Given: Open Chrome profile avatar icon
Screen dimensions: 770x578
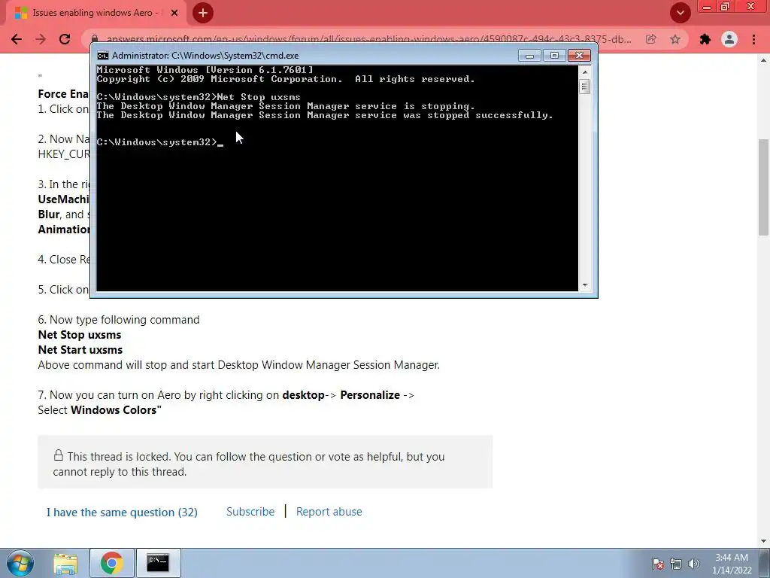Looking at the screenshot, I should 729,39.
